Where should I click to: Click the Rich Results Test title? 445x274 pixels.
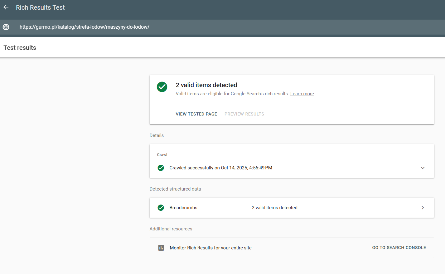40,7
